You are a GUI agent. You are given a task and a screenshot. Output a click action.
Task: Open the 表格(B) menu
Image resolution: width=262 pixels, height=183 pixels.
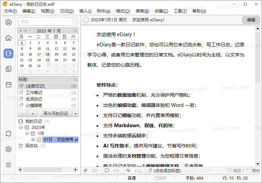coord(142,11)
